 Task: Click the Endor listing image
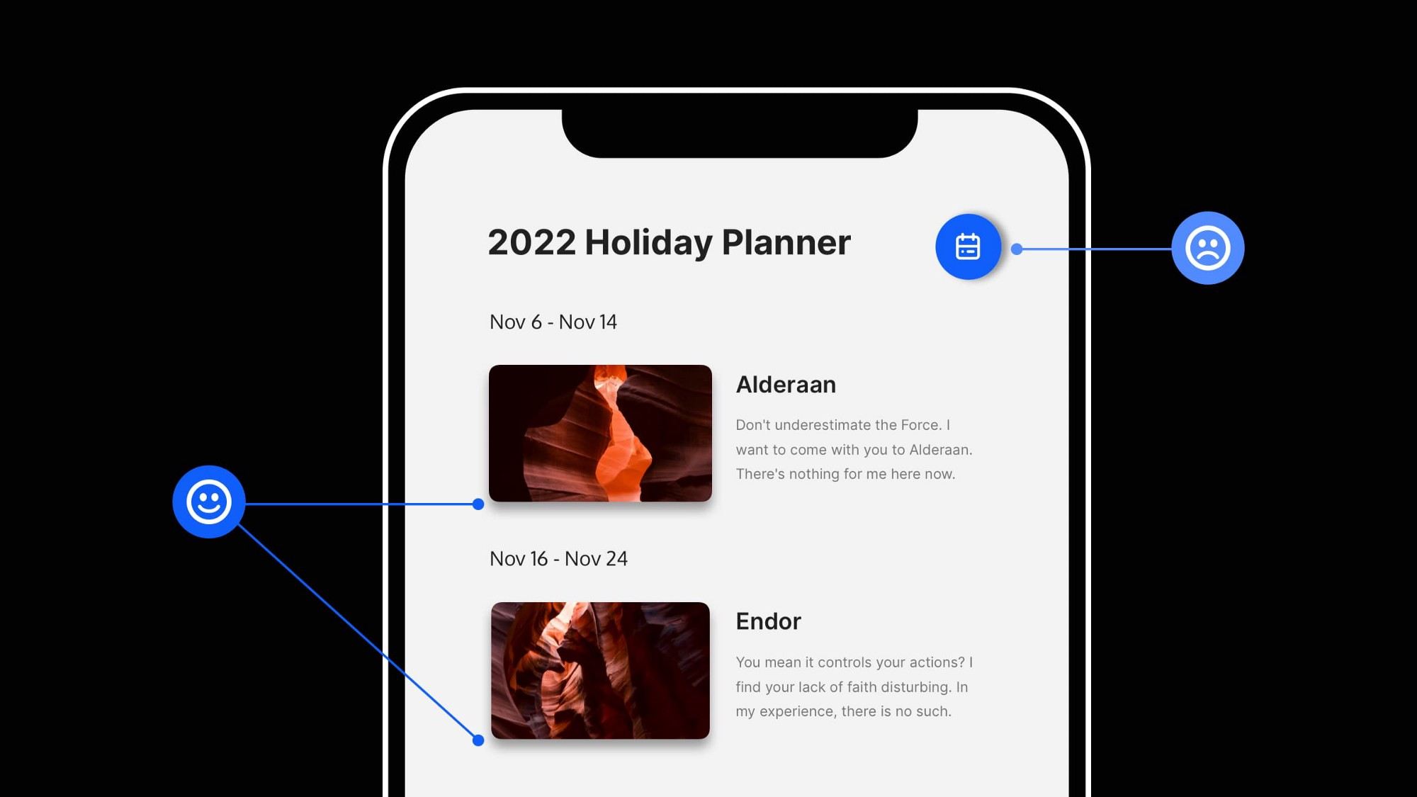(599, 670)
